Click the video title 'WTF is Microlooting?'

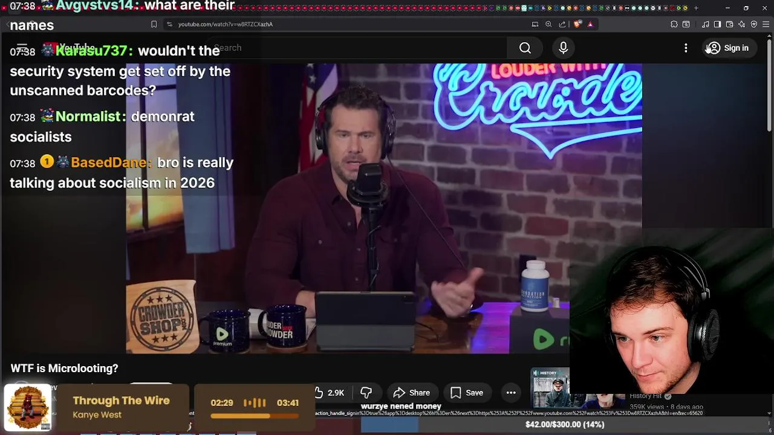coord(64,368)
